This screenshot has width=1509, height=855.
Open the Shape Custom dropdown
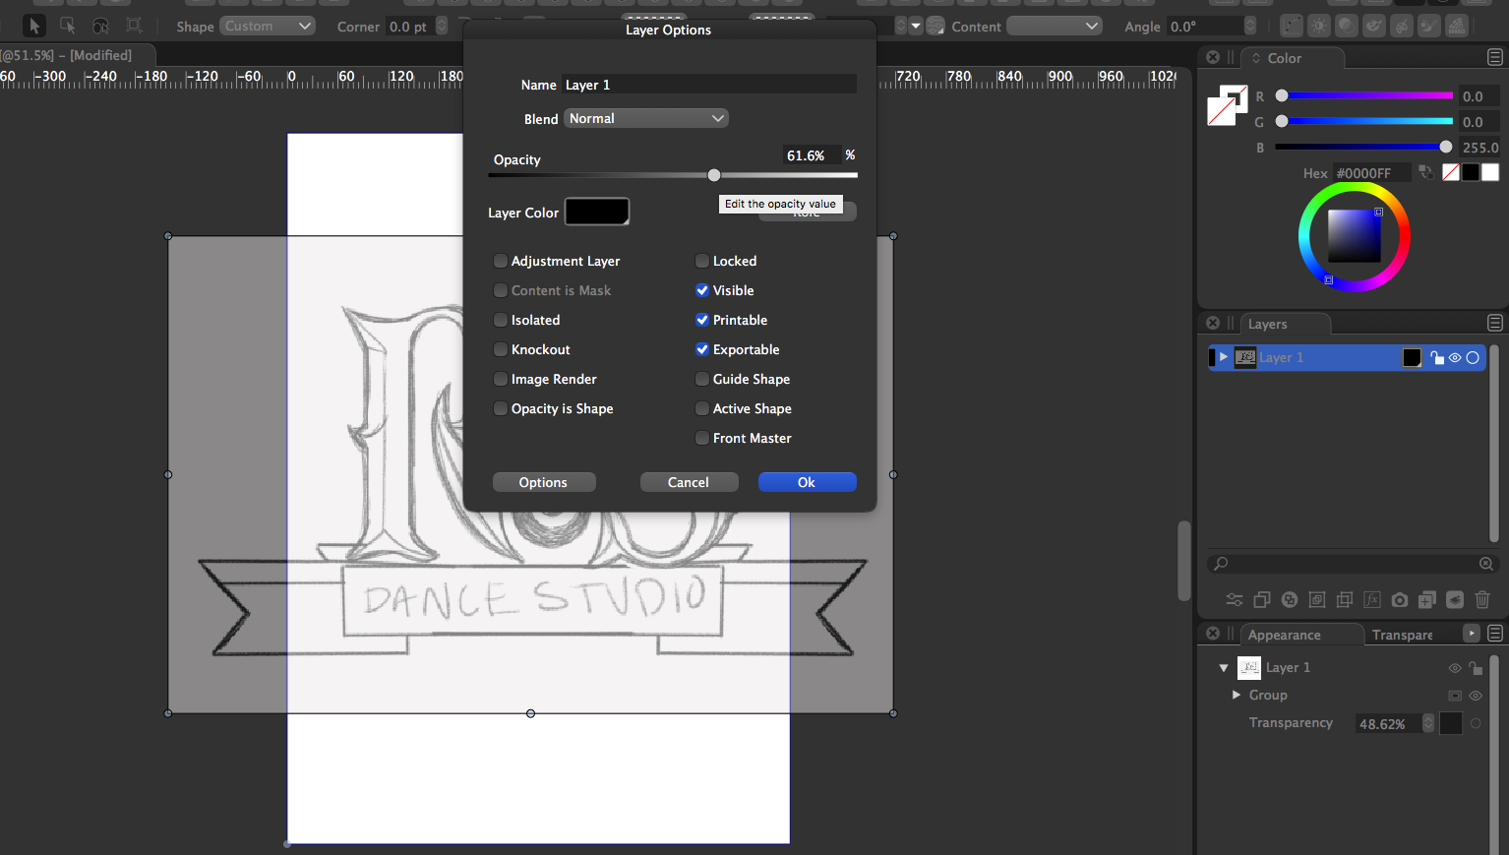pos(267,27)
